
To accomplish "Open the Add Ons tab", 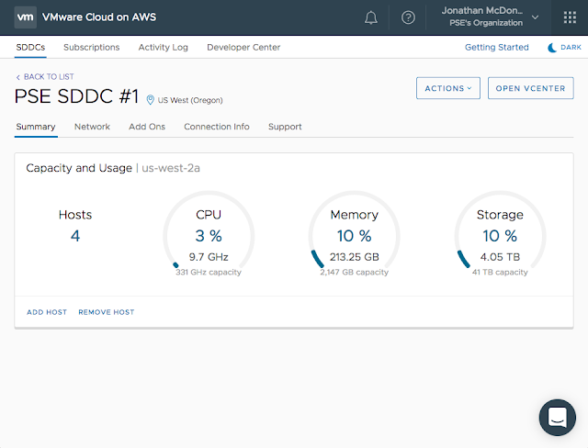I will [147, 127].
